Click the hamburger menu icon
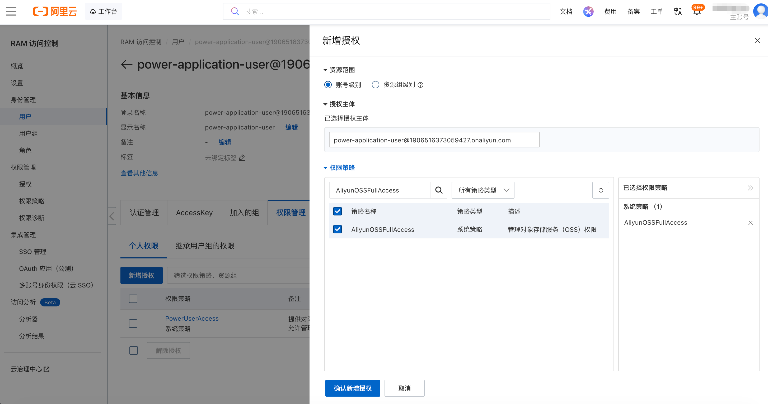 11,11
